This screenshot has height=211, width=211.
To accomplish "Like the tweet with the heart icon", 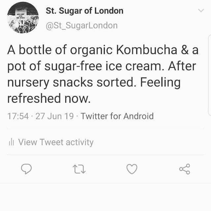I will pyautogui.click(x=132, y=169).
